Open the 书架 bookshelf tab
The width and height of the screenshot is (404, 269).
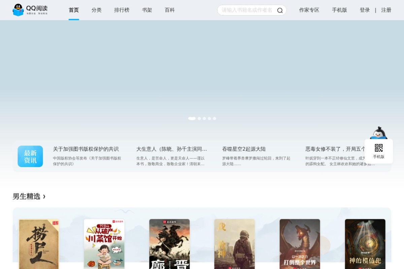point(147,10)
